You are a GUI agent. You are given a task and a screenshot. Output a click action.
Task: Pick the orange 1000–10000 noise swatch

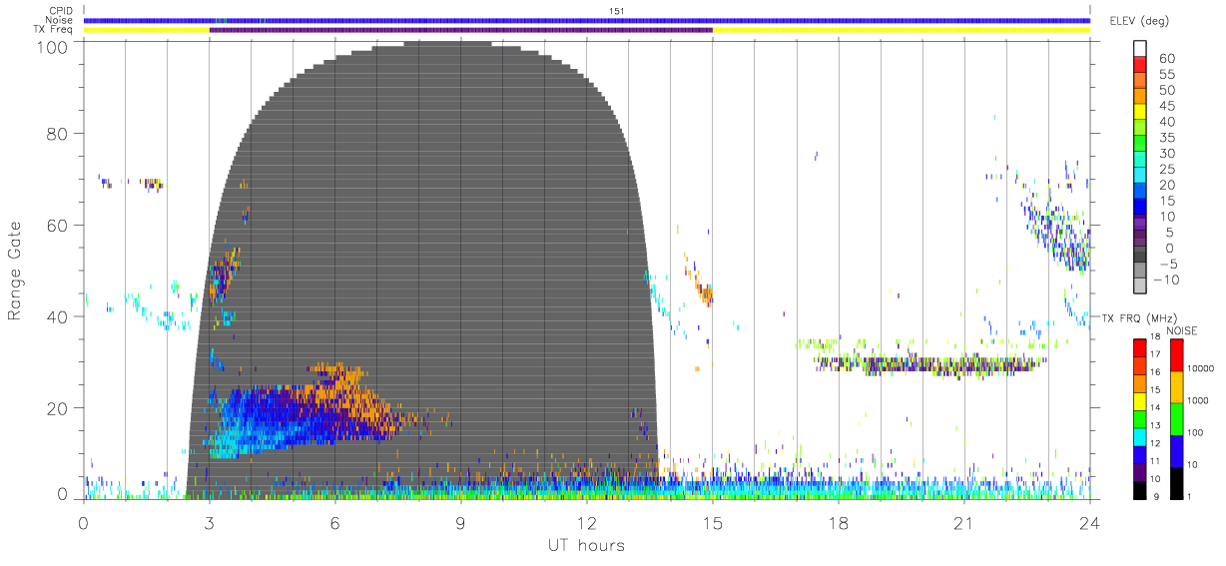tap(1177, 385)
